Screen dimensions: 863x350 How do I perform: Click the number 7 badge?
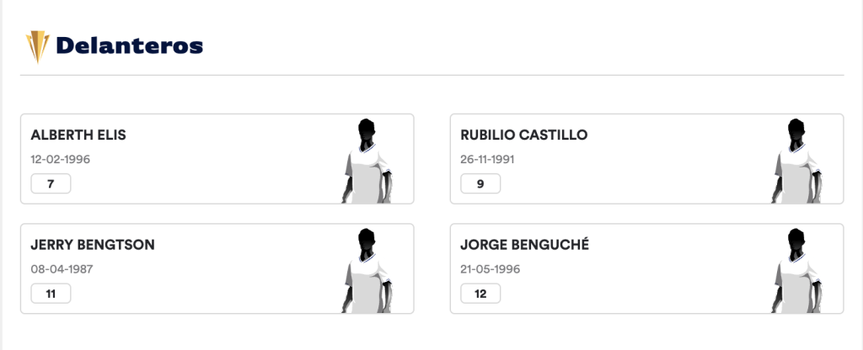[x=51, y=183]
